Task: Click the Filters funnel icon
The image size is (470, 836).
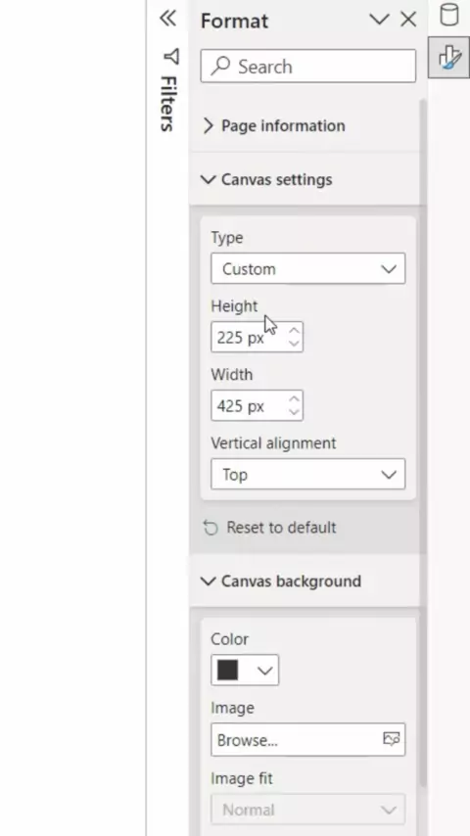Action: (x=170, y=56)
